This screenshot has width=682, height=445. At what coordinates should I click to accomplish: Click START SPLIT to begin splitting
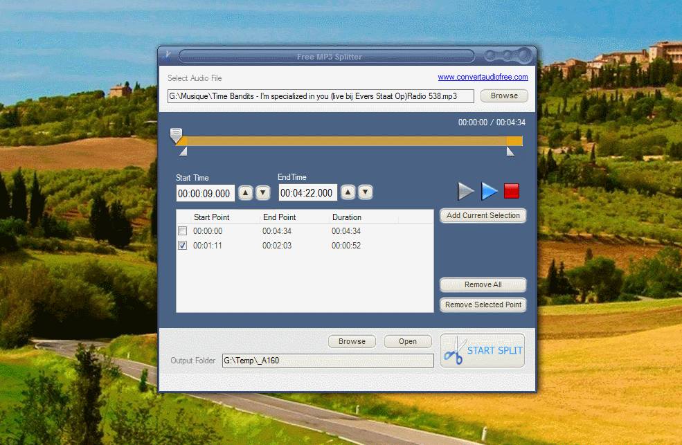(x=483, y=350)
